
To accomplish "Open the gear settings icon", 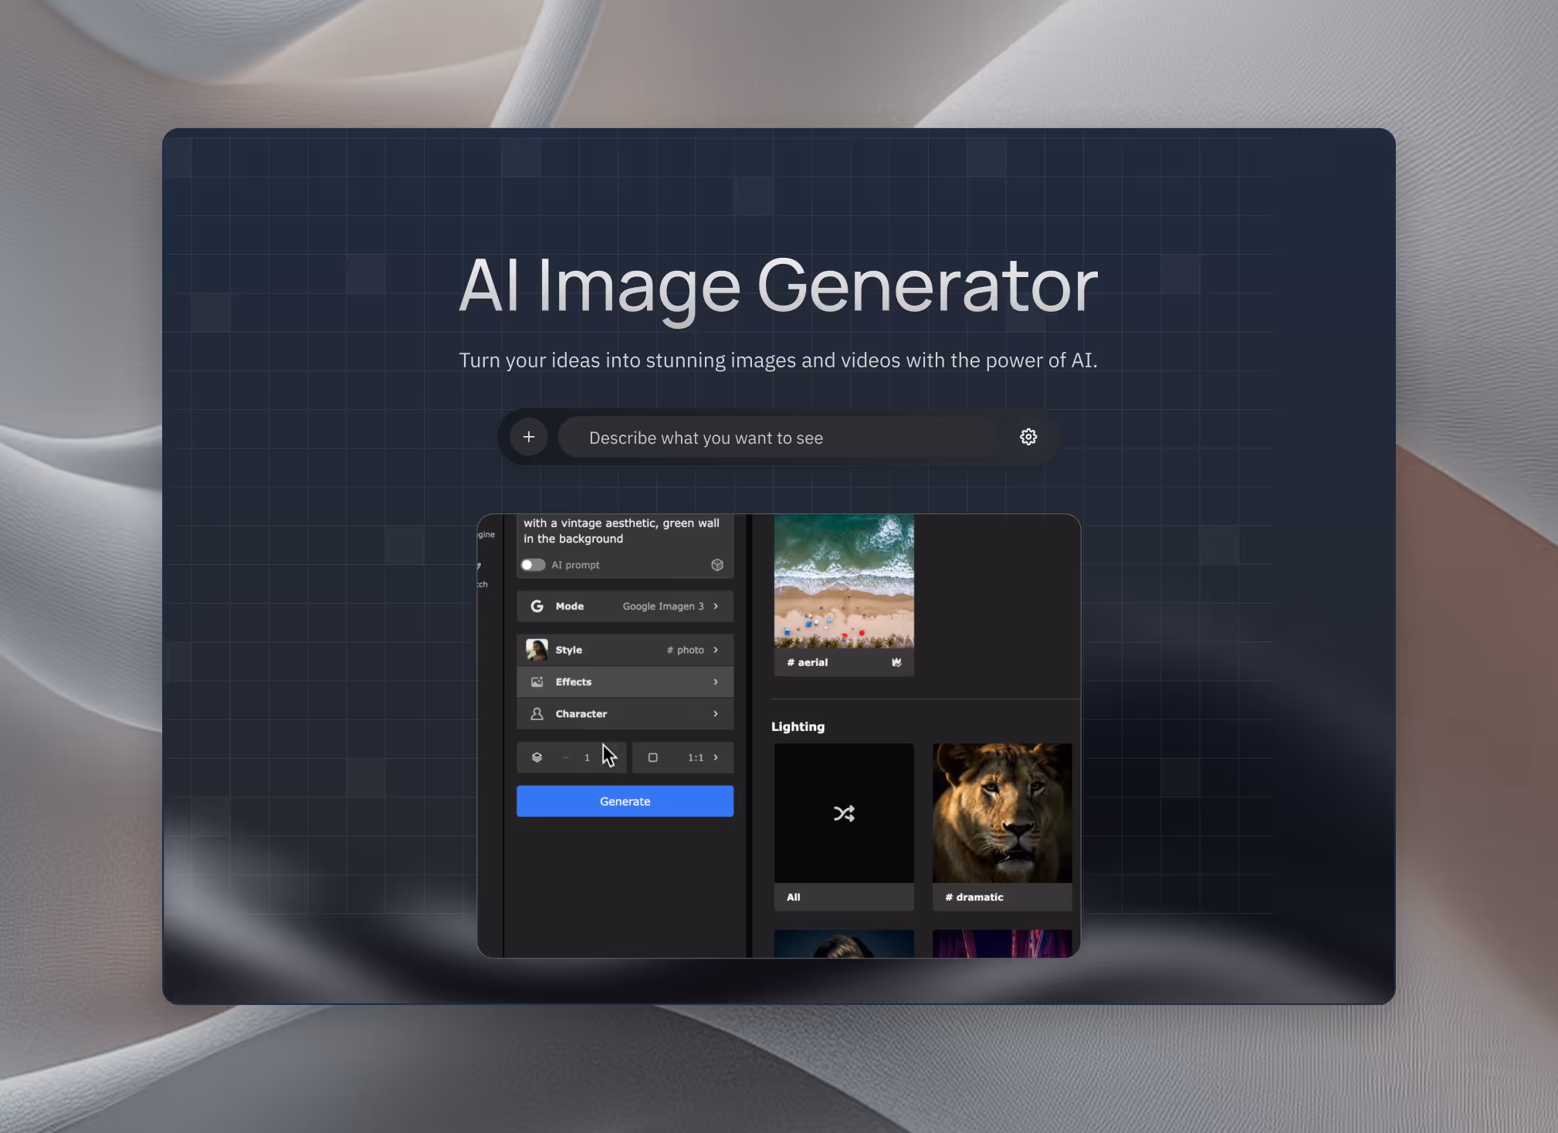I will (x=1028, y=437).
